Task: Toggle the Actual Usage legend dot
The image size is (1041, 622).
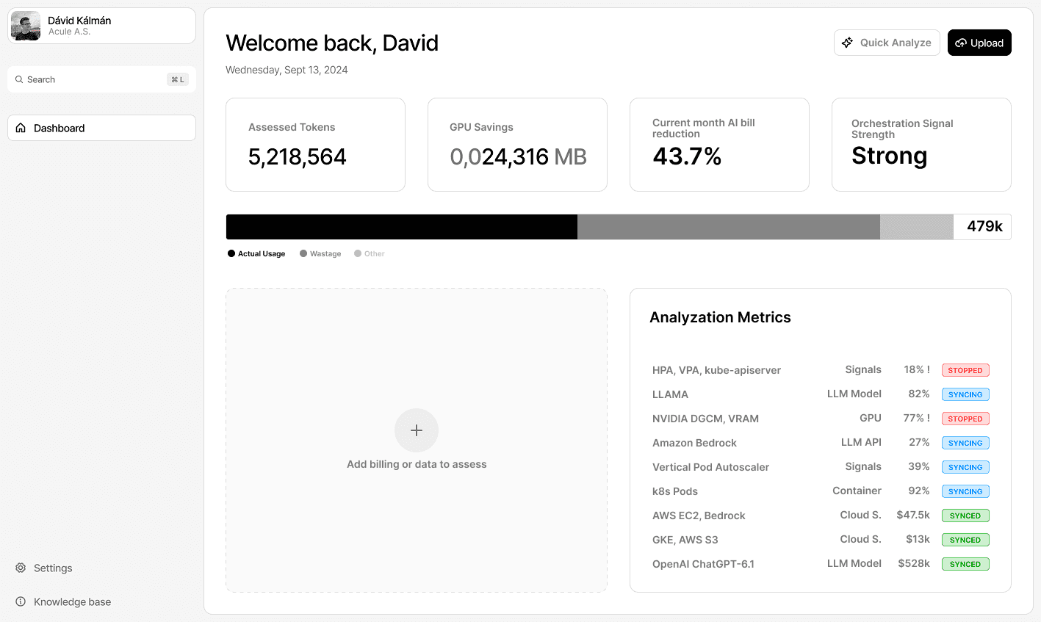Action: [231, 253]
